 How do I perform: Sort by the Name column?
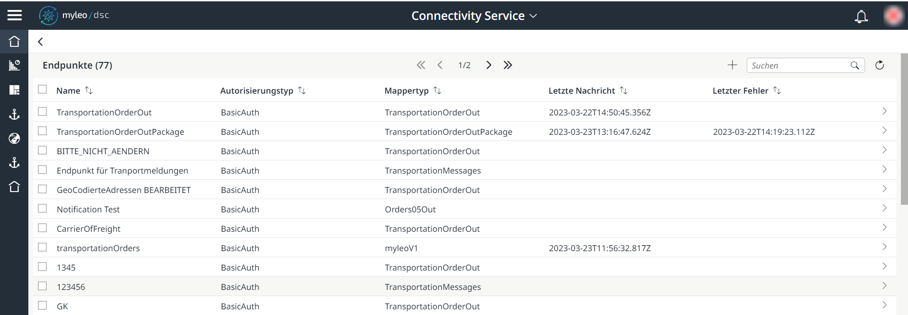[89, 90]
